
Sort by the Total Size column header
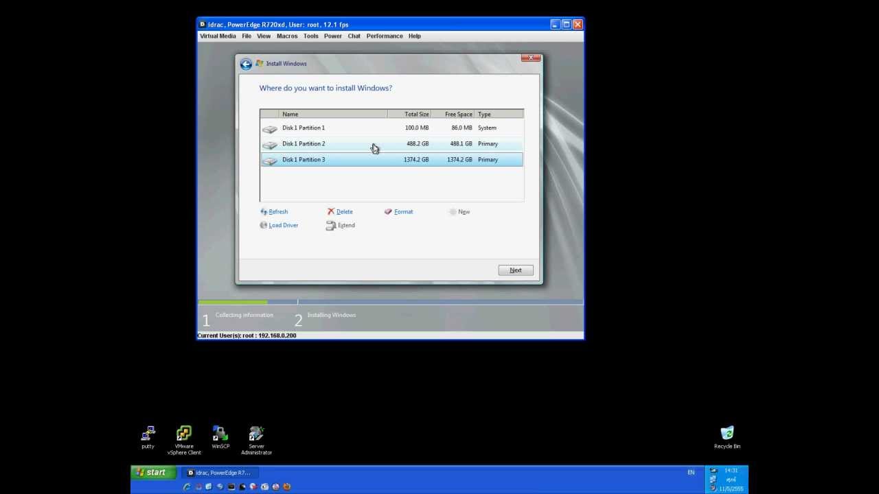[409, 114]
